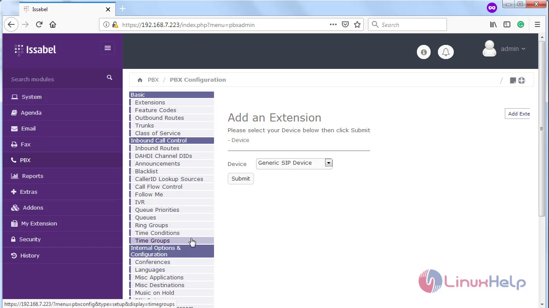Open the Queues link
Image resolution: width=549 pixels, height=308 pixels.
click(x=145, y=217)
